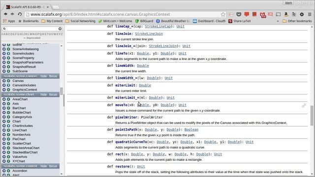Click the main page vertical scrollbar thumb

coord(312,116)
